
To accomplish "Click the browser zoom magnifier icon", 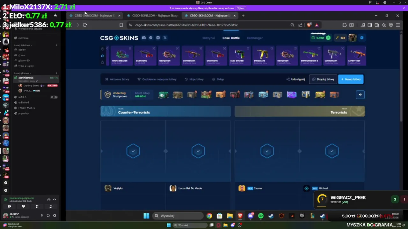I will [x=292, y=25].
